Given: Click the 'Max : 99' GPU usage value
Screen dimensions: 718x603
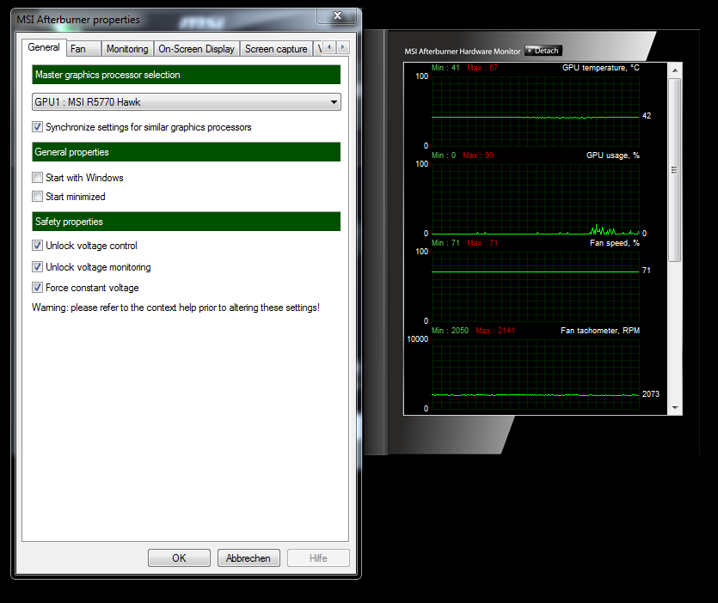Looking at the screenshot, I should pyautogui.click(x=478, y=155).
